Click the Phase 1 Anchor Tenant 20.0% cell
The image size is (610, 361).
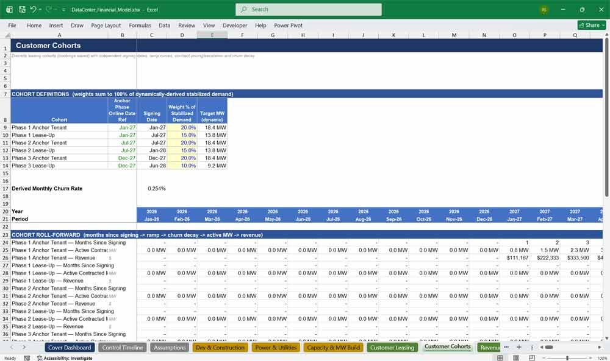(182, 127)
